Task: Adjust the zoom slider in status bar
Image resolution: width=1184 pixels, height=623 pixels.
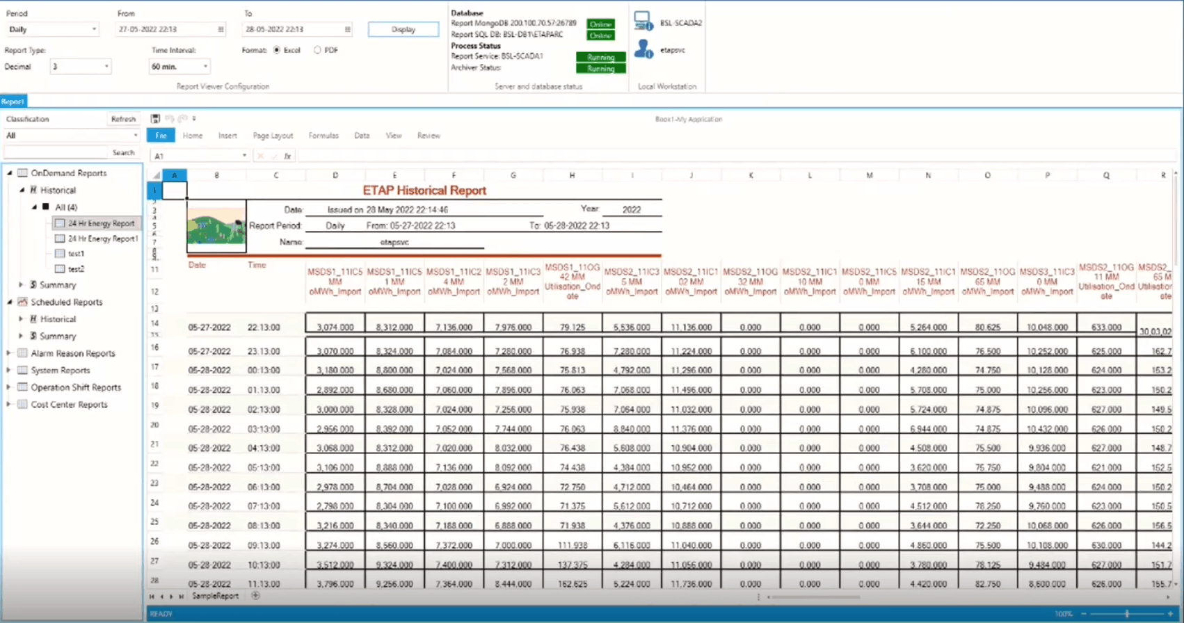Action: 1127,614
